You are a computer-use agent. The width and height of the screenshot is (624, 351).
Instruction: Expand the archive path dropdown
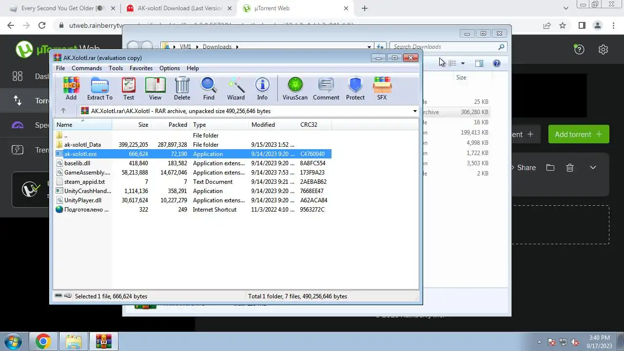pyautogui.click(x=415, y=111)
